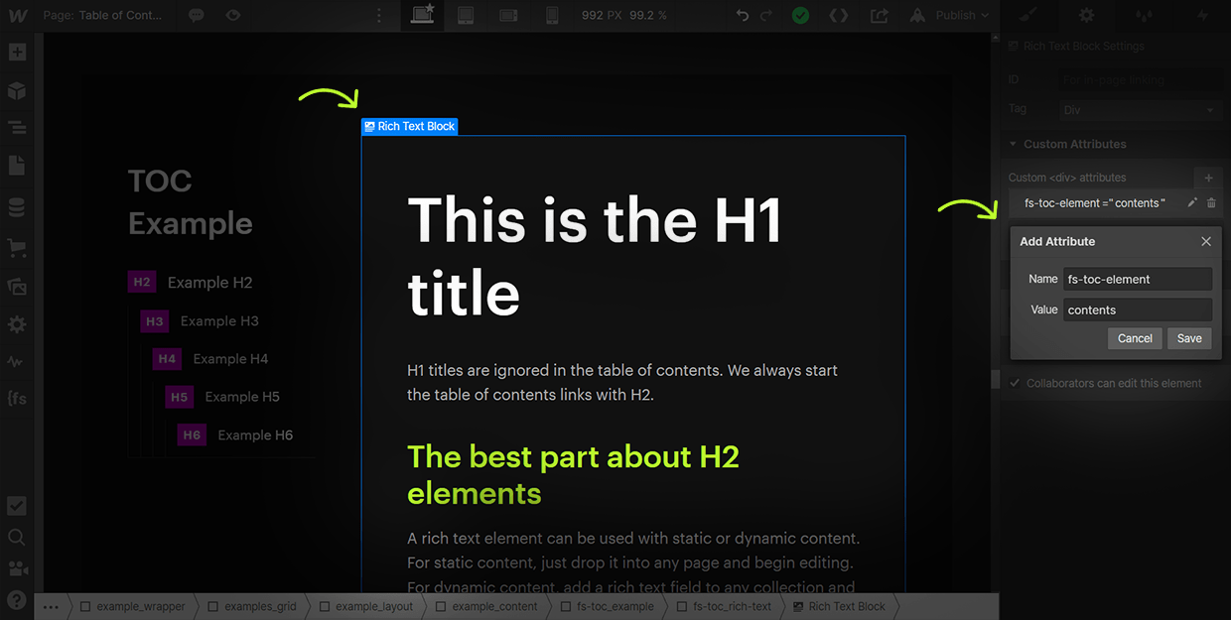Click Save in Add Attribute dialog
The width and height of the screenshot is (1231, 620).
tap(1189, 338)
